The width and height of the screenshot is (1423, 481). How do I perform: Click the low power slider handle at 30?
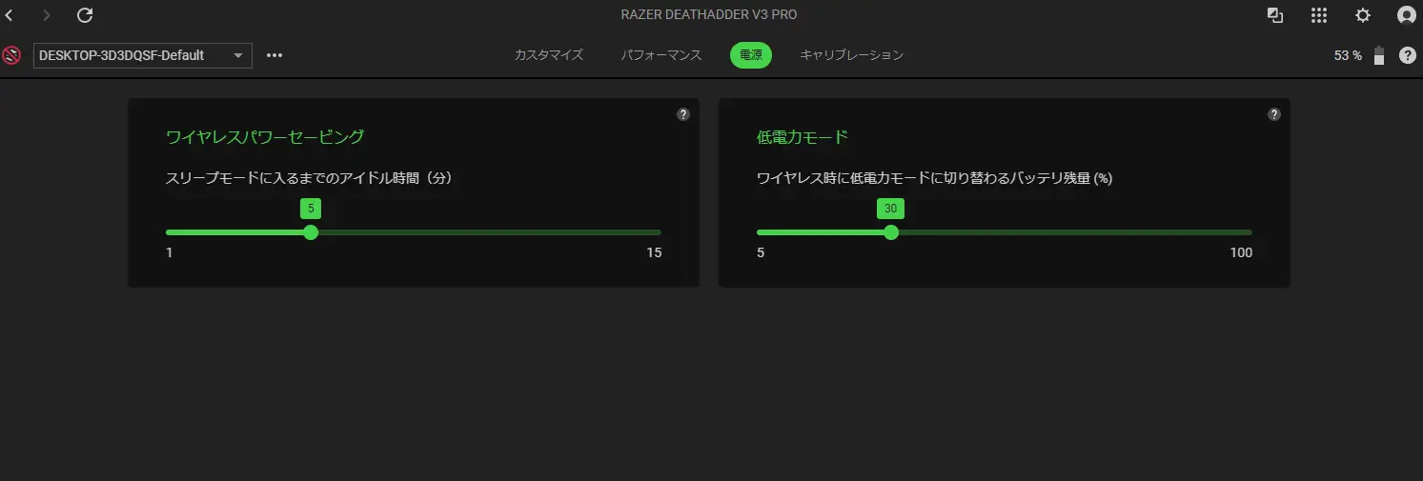click(x=891, y=232)
